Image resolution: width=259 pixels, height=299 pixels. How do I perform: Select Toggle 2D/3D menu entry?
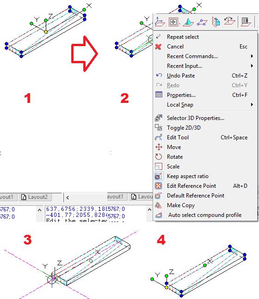click(205, 127)
